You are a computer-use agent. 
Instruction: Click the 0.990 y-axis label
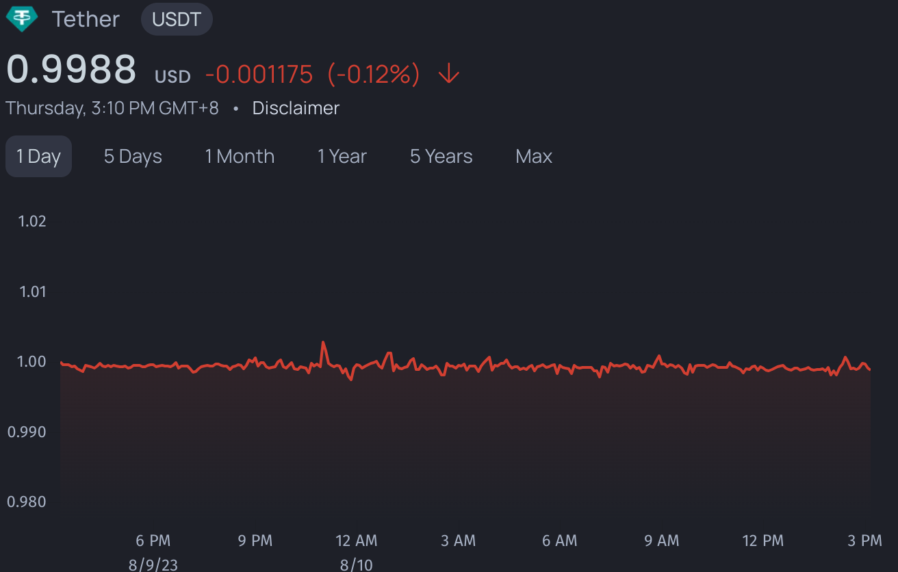[x=27, y=432]
